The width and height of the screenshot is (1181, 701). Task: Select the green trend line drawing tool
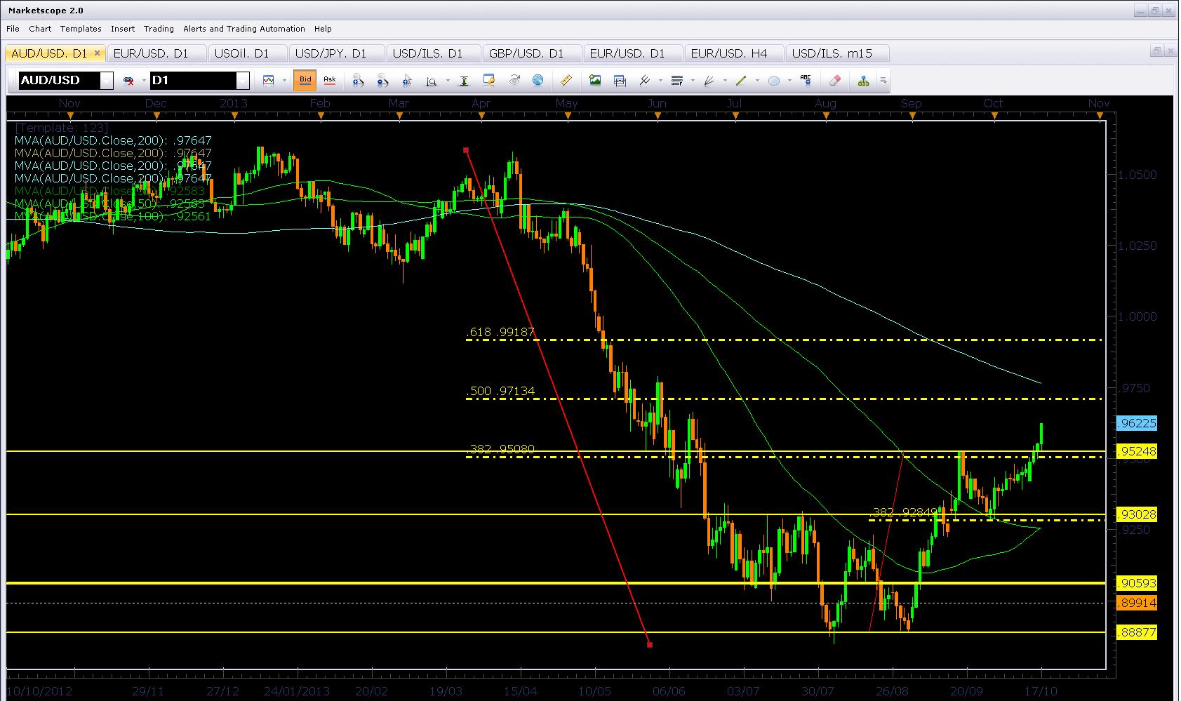pyautogui.click(x=741, y=81)
